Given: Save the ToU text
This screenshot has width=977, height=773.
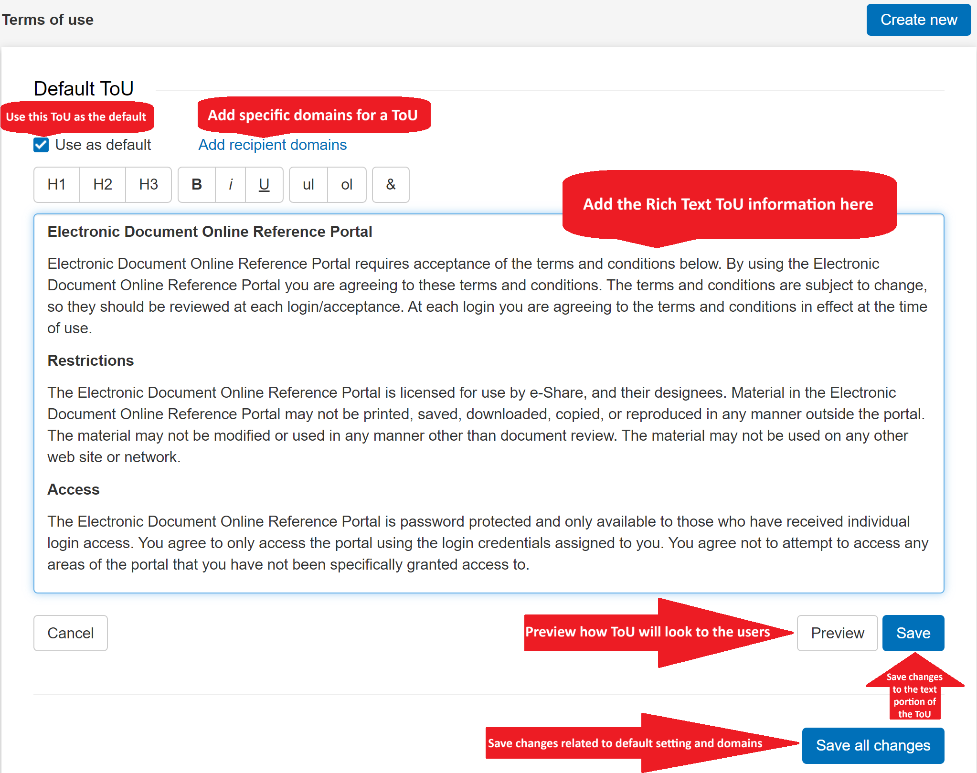Looking at the screenshot, I should tap(913, 633).
